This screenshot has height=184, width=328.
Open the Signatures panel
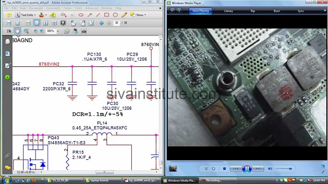click(x=8, y=66)
